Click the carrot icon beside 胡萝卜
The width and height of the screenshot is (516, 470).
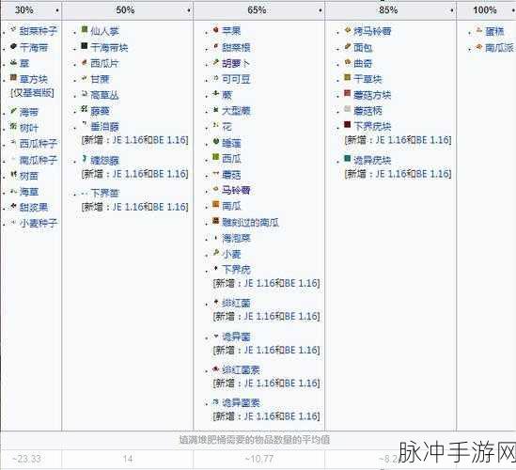point(216,61)
